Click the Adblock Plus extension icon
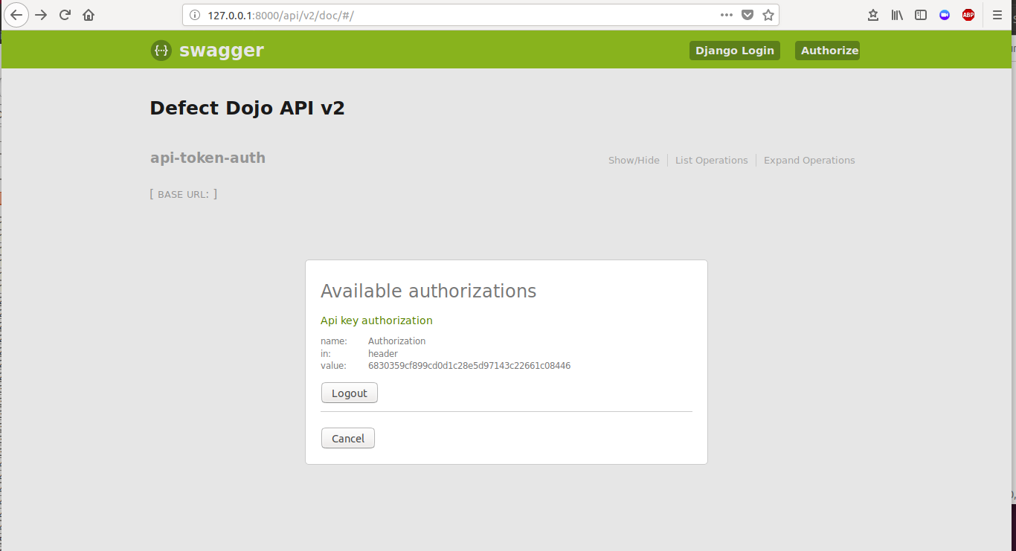This screenshot has width=1016, height=551. (968, 14)
